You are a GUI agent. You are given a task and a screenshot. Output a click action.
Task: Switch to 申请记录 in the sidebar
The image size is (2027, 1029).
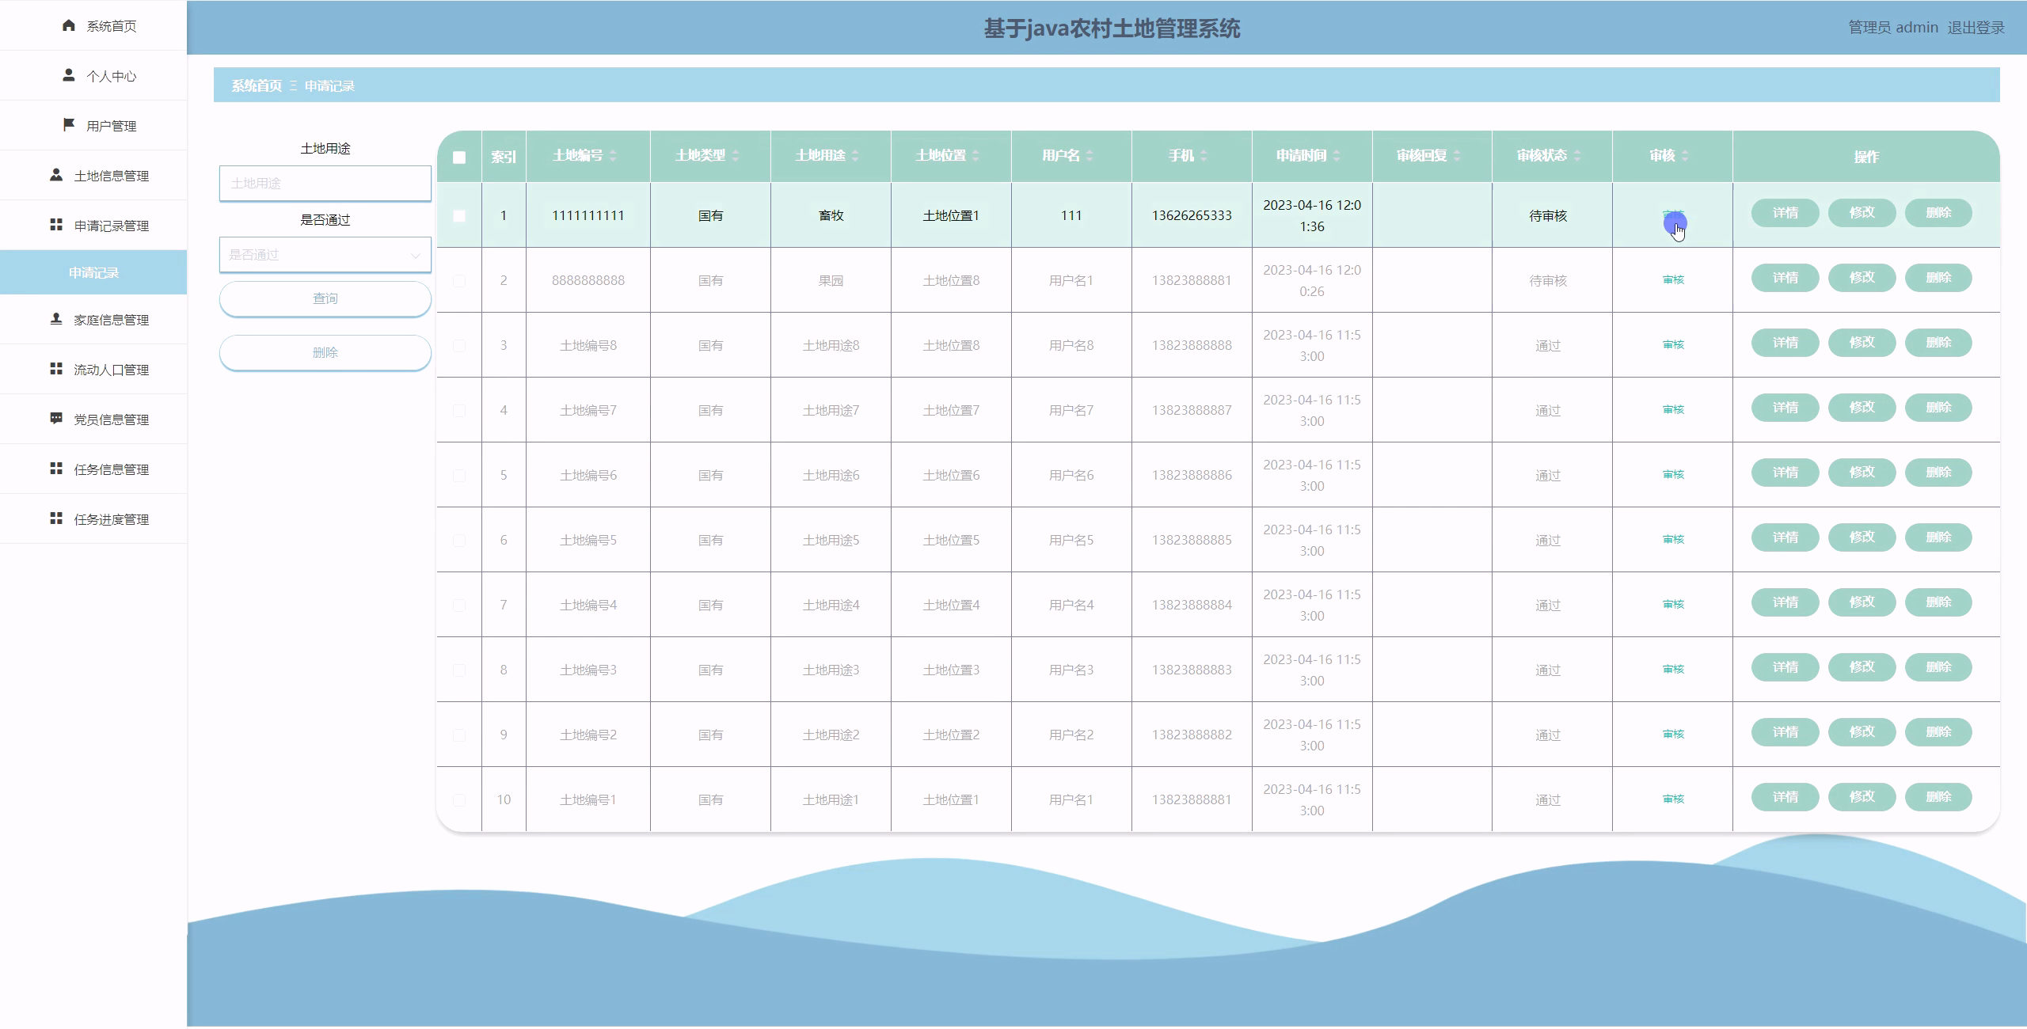(93, 271)
